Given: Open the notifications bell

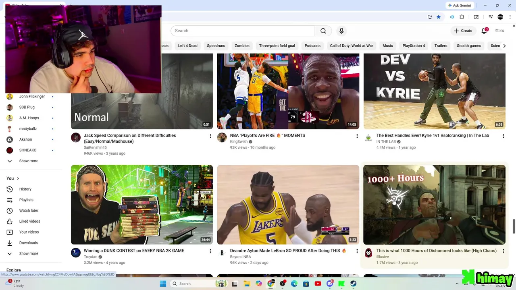Looking at the screenshot, I should [484, 31].
